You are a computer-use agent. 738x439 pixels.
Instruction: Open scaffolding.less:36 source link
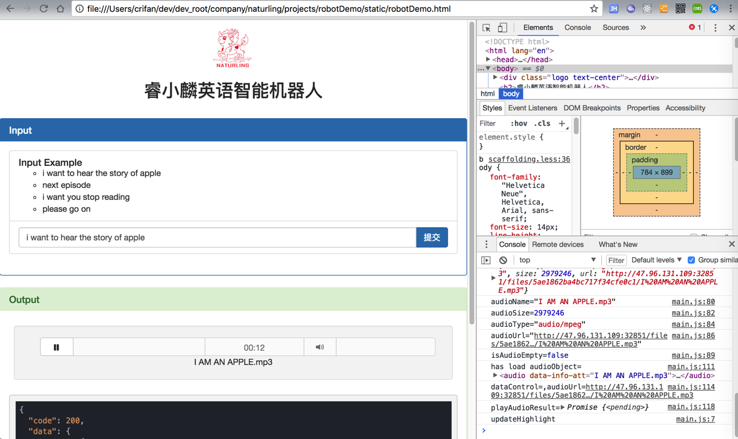[x=529, y=159]
